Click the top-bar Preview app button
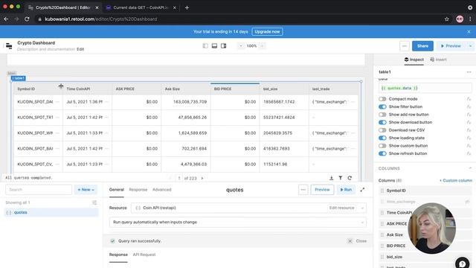Screen dimensions: 476x268 (x=451, y=46)
